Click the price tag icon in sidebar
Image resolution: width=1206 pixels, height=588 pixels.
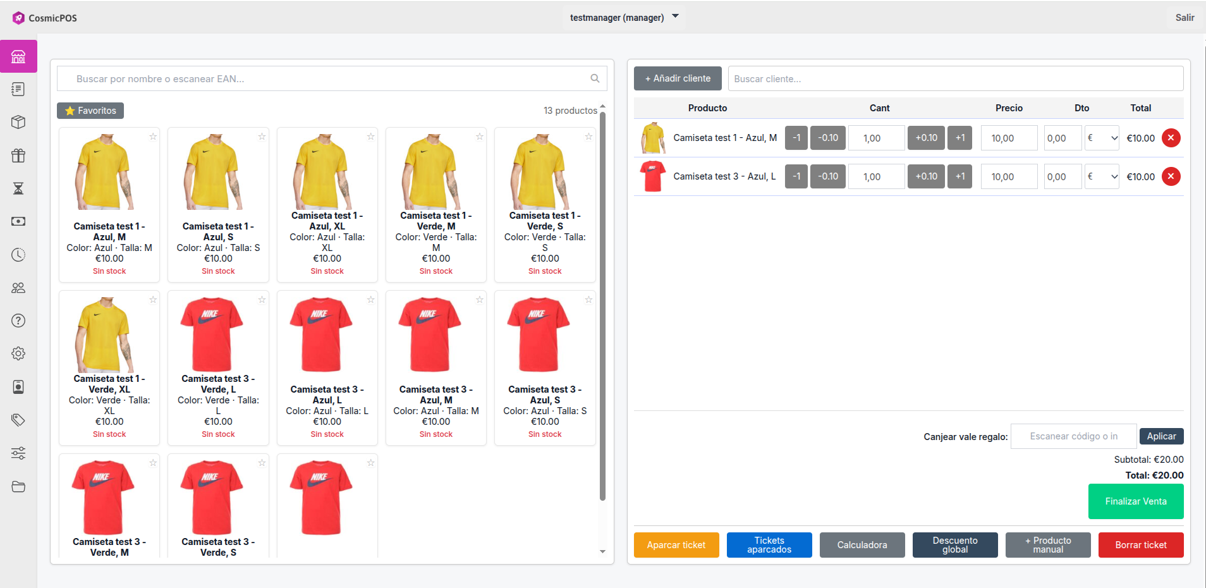pos(18,420)
